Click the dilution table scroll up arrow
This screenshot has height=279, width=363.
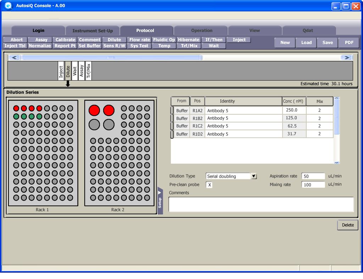click(x=337, y=98)
